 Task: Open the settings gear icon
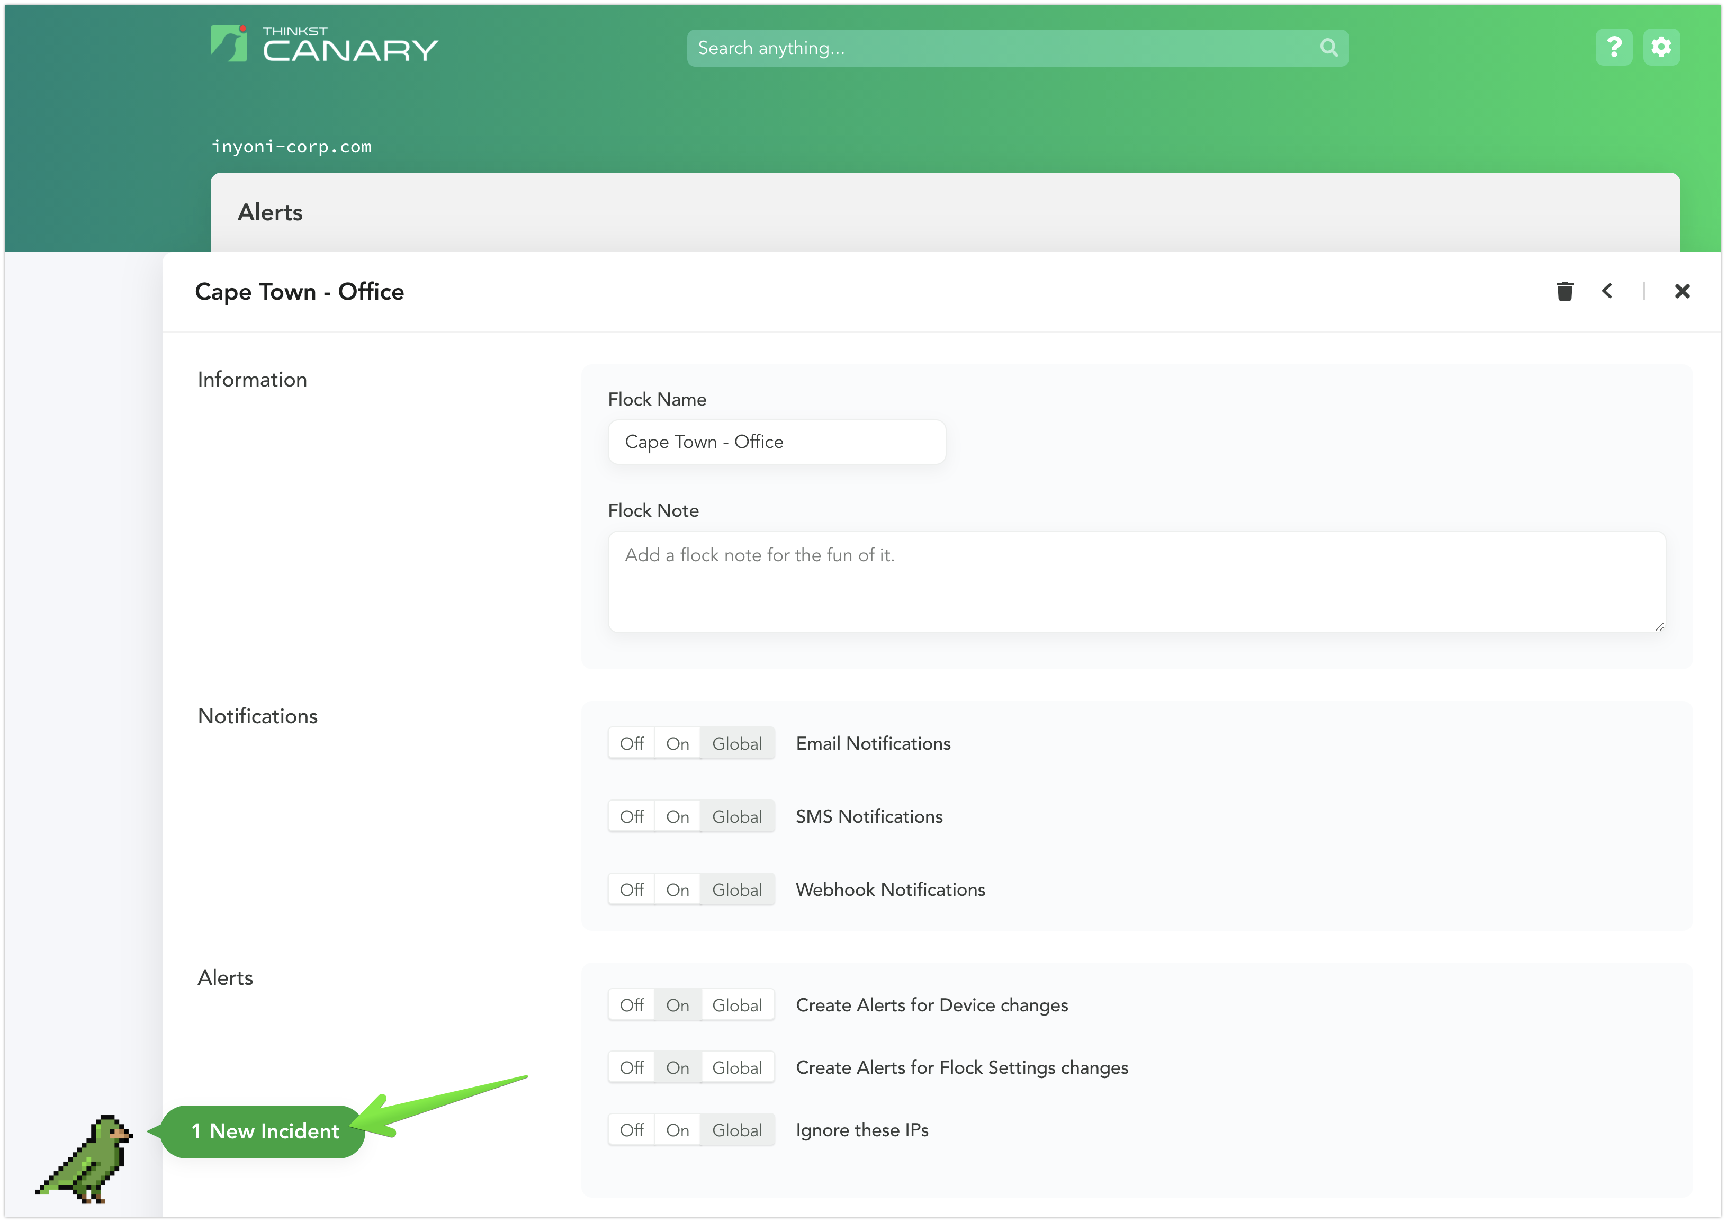[1661, 46]
